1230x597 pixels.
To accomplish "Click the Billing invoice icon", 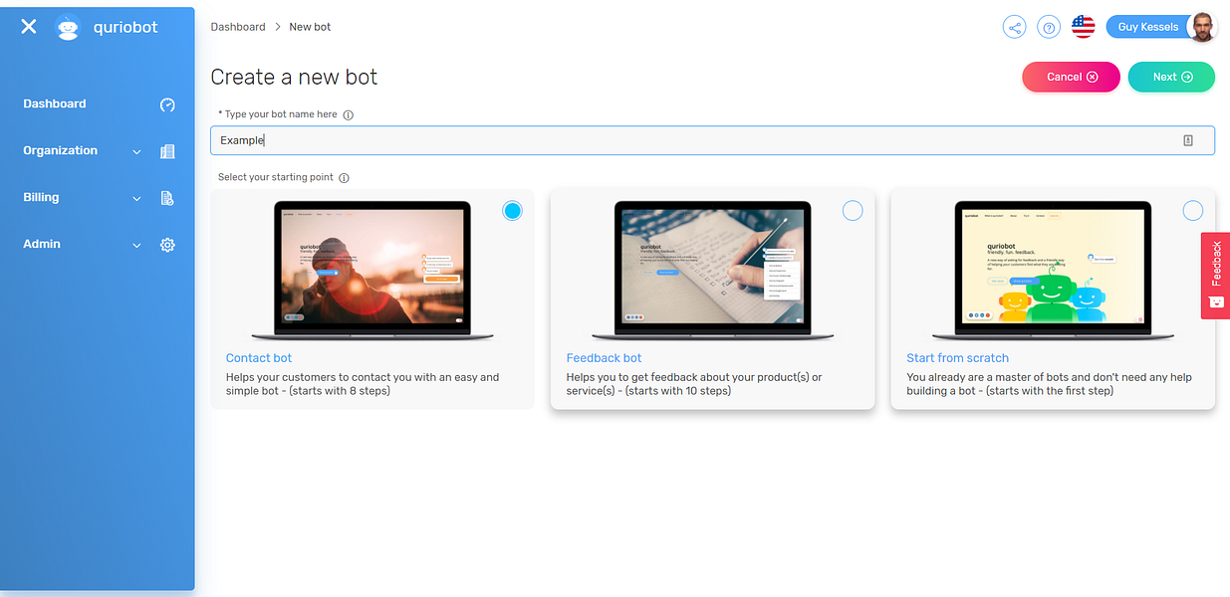I will coord(167,198).
